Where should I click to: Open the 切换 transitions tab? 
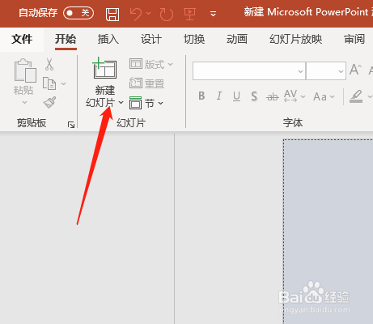(194, 40)
